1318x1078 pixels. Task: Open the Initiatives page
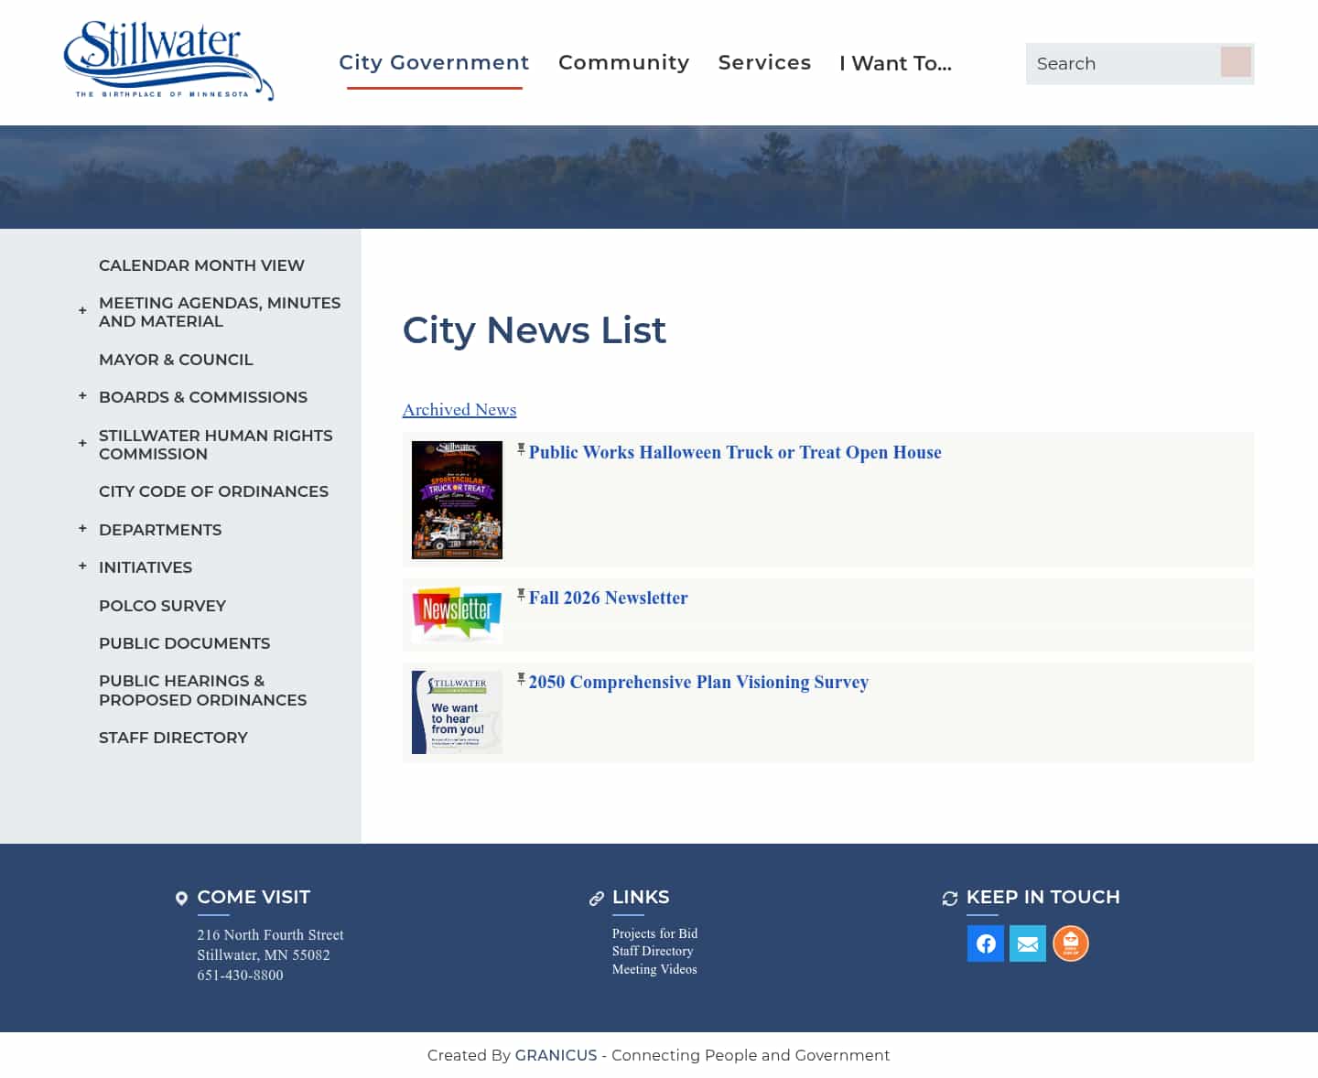(146, 567)
